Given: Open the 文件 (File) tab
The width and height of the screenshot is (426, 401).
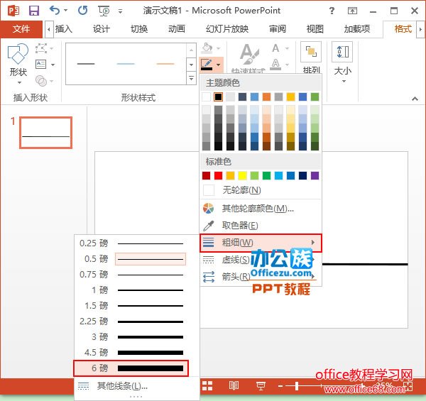Looking at the screenshot, I should click(x=21, y=28).
